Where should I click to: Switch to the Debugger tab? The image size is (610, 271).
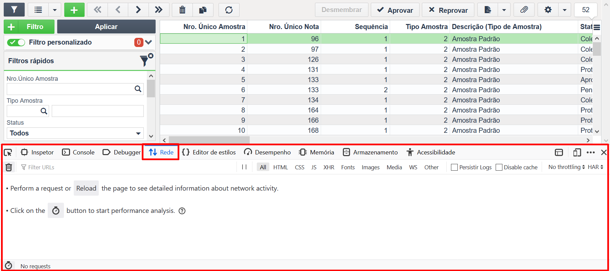tap(122, 152)
